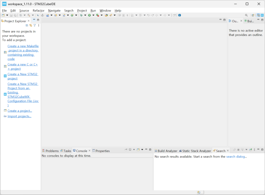Click status bar icon at window bottom
The image size is (265, 195).
pyautogui.click(x=199, y=192)
